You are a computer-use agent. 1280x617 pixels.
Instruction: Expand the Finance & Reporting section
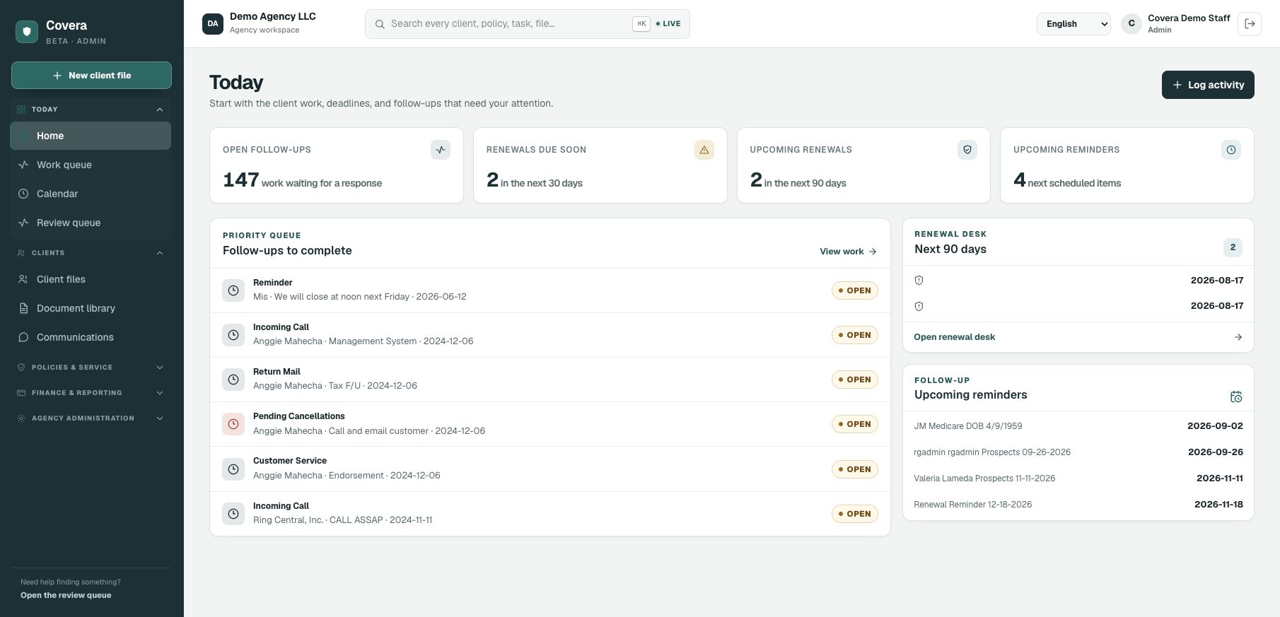coord(91,393)
